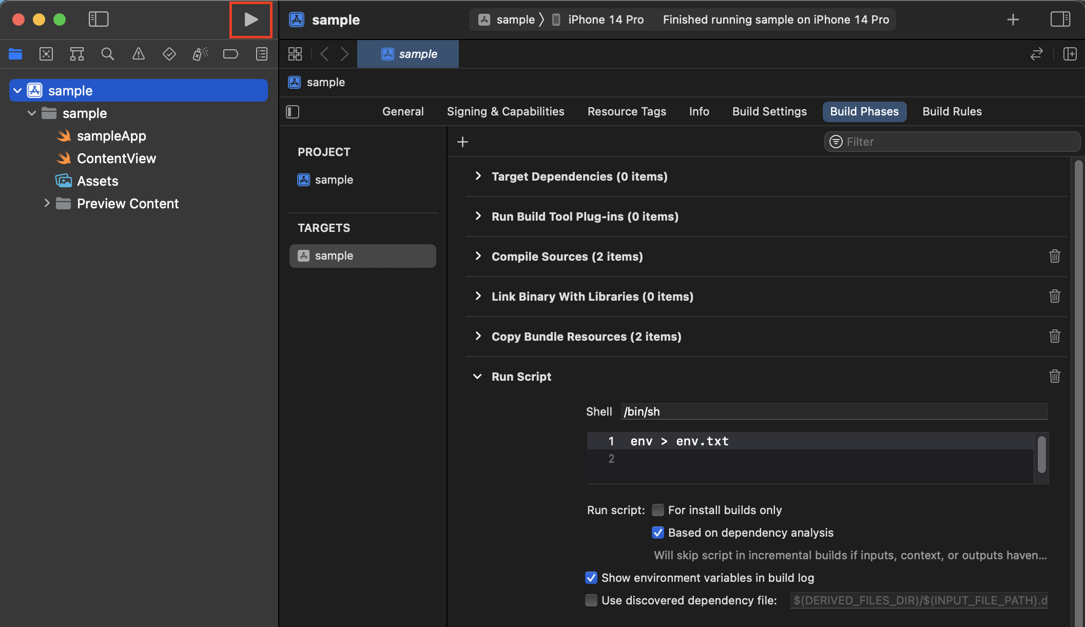Toggle 'Use discovered dependency file' checkbox

pos(591,600)
